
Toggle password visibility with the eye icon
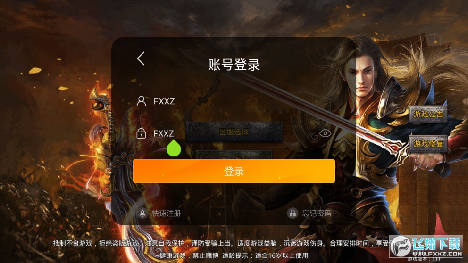[x=326, y=133]
